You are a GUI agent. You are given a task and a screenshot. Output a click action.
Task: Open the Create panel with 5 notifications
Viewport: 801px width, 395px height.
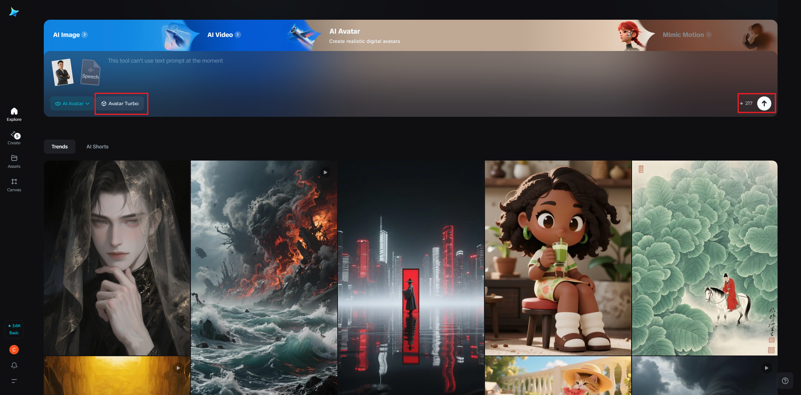(x=14, y=138)
